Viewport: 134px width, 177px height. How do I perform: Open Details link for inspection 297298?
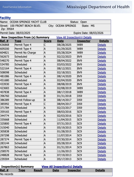[102, 136]
